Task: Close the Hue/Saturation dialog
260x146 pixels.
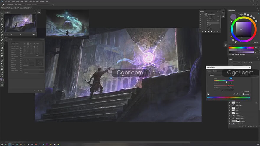Action: tap(249, 67)
